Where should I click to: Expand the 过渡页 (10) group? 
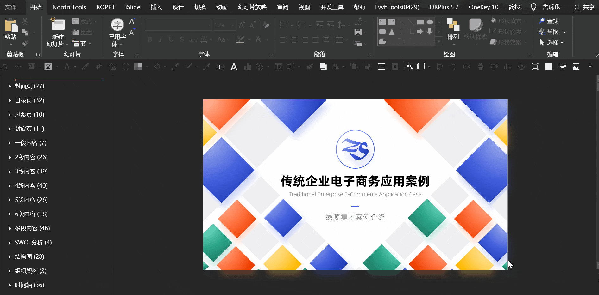(x=9, y=115)
